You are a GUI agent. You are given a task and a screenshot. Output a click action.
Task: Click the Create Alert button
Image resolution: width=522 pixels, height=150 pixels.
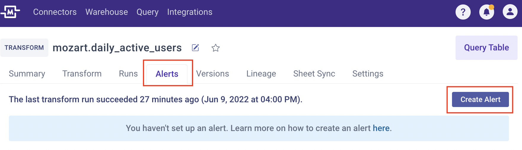(480, 99)
